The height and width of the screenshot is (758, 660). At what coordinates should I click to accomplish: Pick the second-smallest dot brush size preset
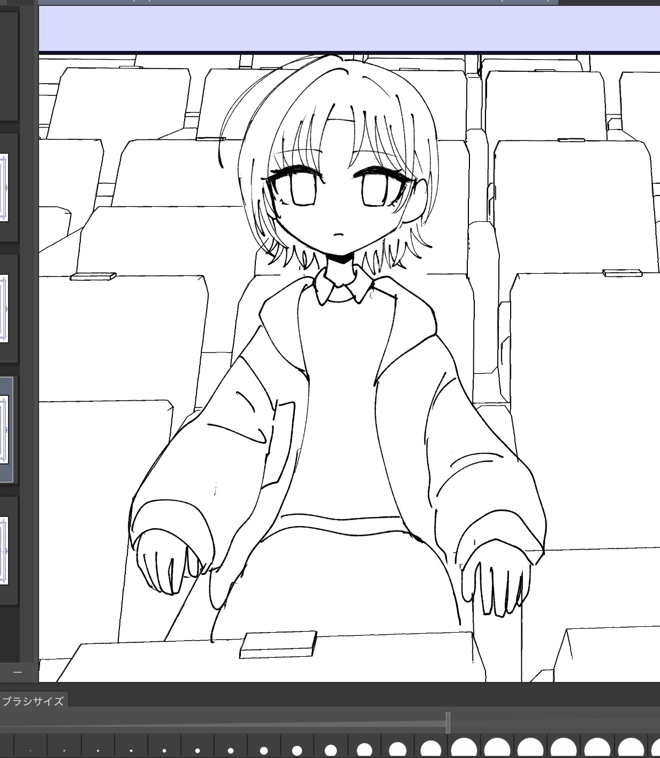tap(64, 751)
